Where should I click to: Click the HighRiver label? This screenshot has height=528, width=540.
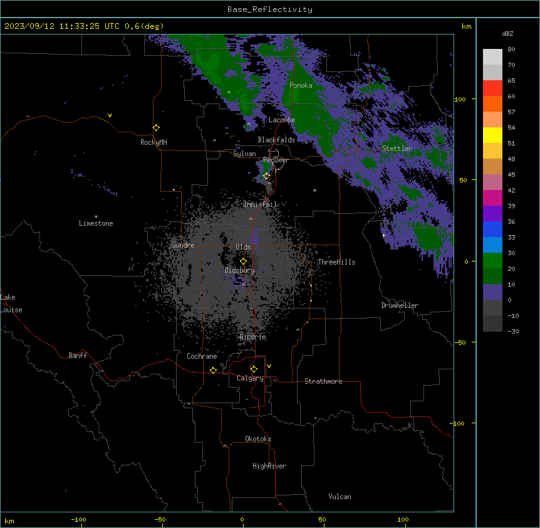pos(269,466)
